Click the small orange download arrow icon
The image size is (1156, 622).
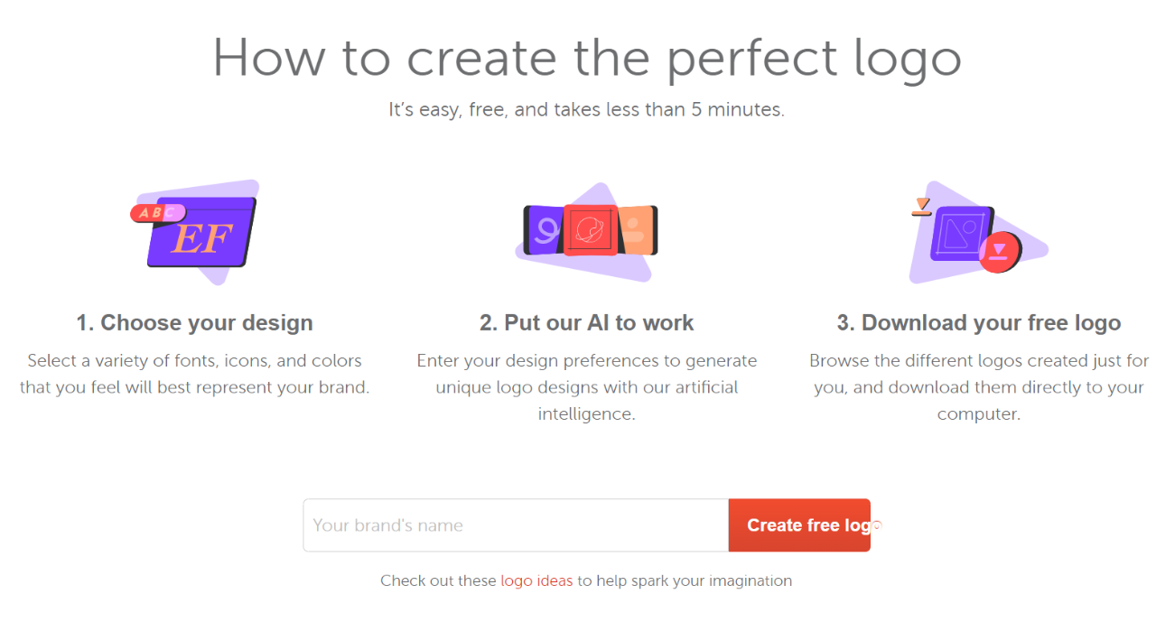coord(921,207)
